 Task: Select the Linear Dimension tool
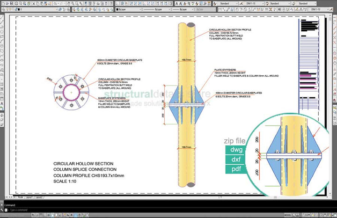click(x=220, y=9)
